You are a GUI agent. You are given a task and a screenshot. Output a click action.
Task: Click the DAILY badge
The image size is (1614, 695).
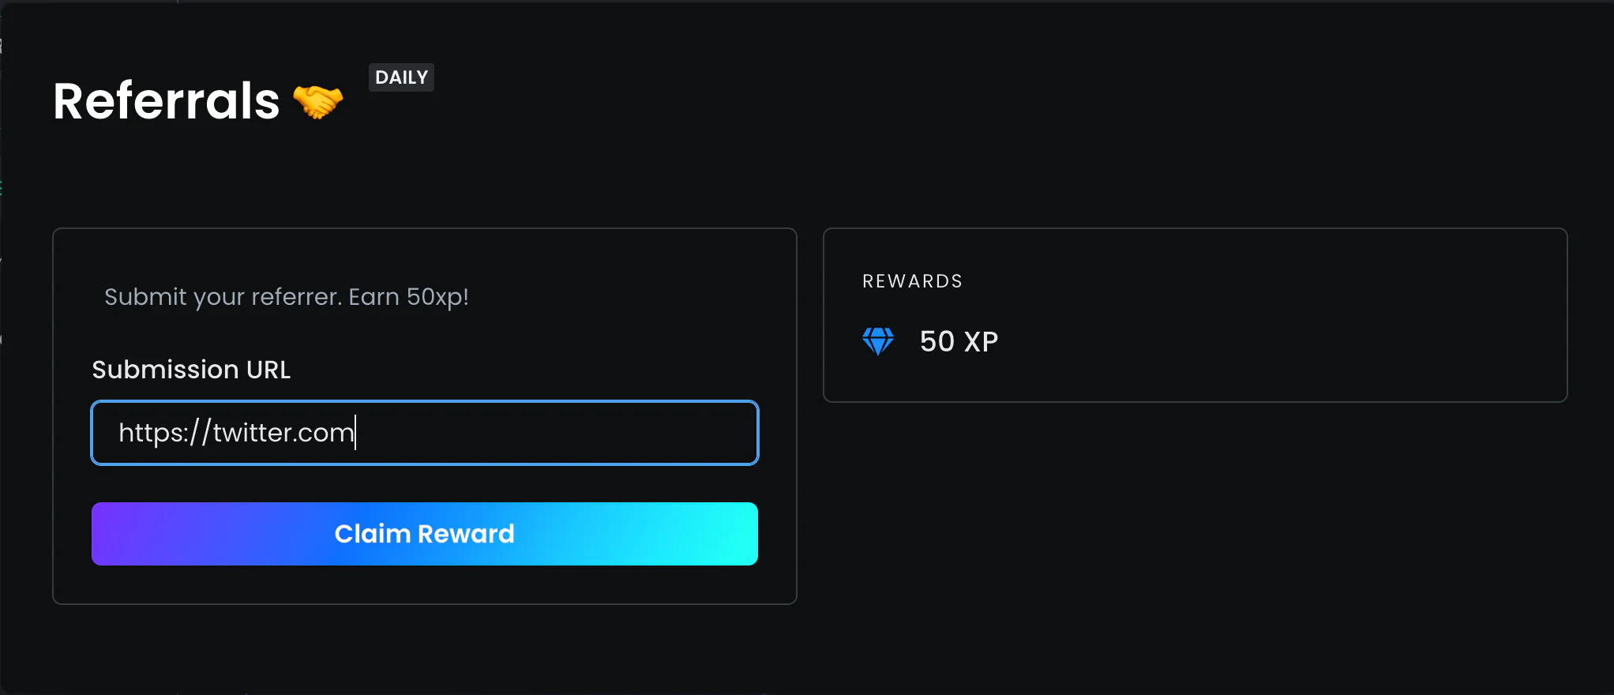pyautogui.click(x=401, y=77)
